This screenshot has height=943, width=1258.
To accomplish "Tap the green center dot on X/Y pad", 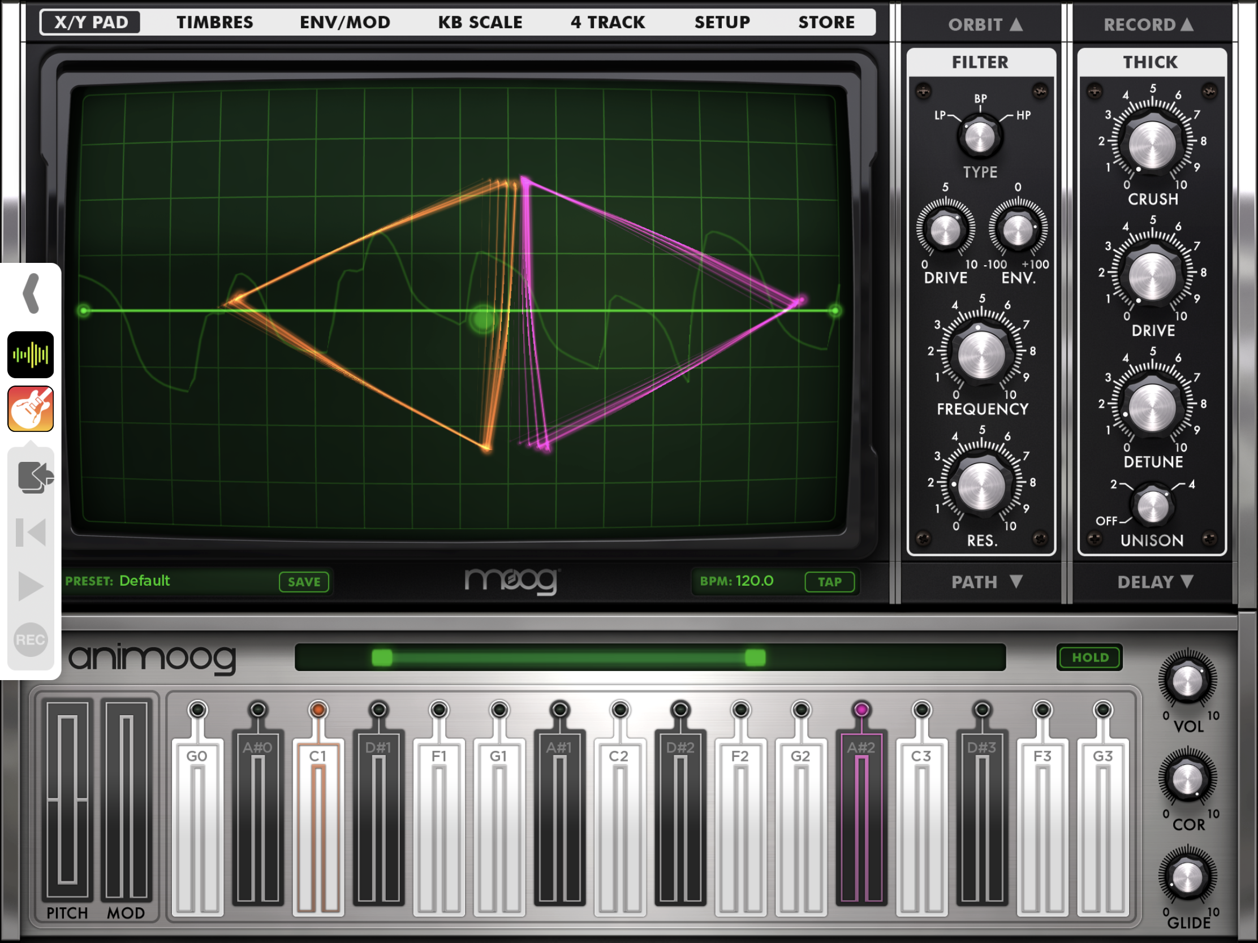I will point(484,318).
